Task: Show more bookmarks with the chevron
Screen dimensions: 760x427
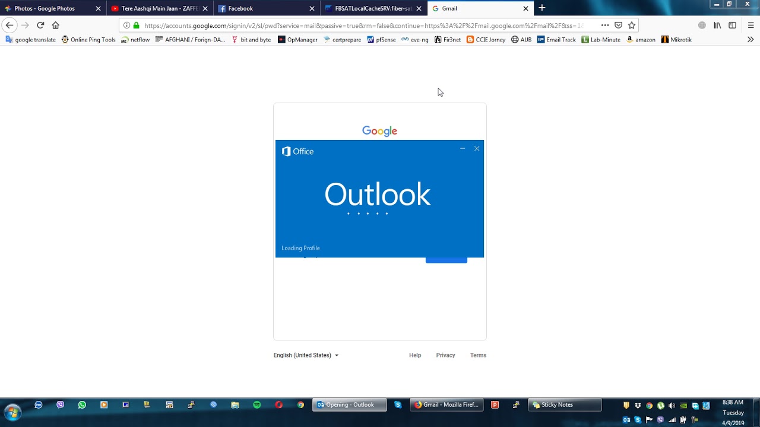Action: click(x=750, y=40)
